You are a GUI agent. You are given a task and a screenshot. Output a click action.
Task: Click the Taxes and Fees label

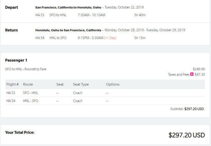179,75
